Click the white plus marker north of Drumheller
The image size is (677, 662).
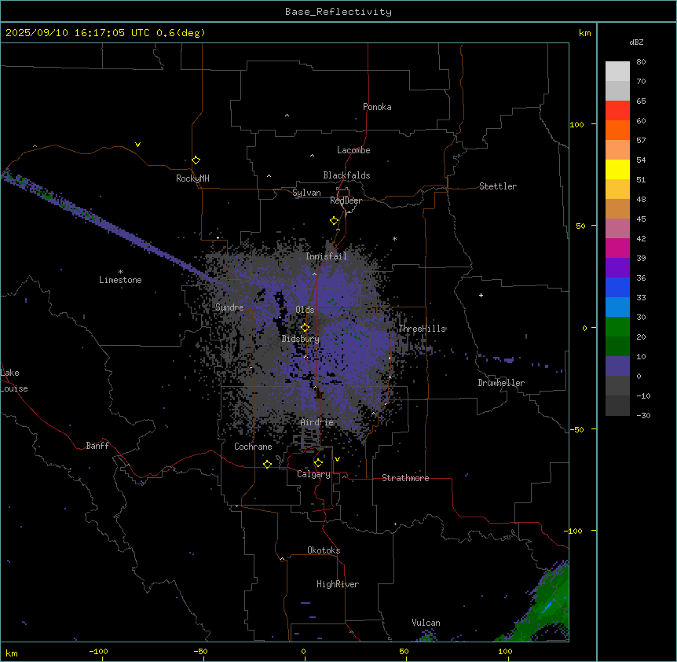481,295
